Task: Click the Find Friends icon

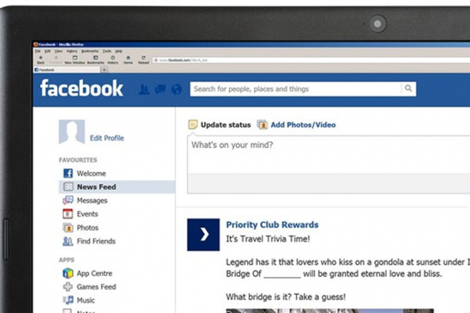Action: (68, 241)
